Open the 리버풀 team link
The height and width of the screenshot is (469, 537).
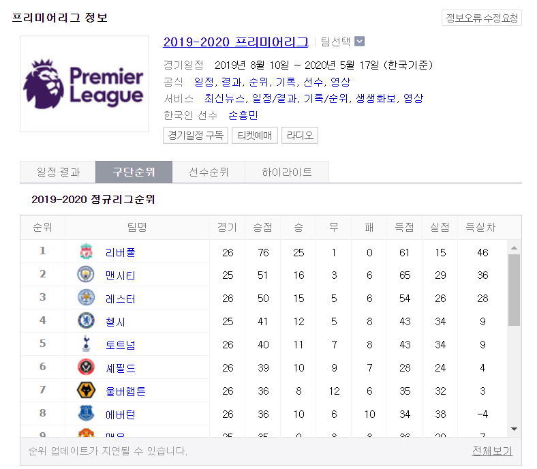click(x=121, y=252)
